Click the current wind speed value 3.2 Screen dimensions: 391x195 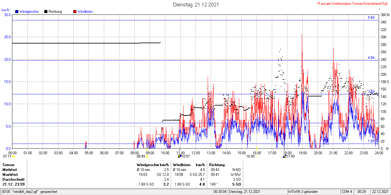click(166, 184)
